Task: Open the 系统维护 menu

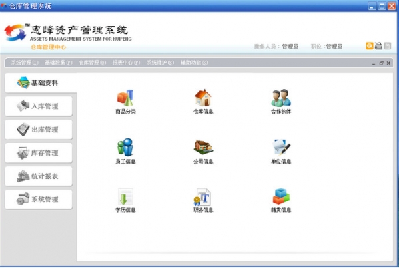Action: pos(160,63)
